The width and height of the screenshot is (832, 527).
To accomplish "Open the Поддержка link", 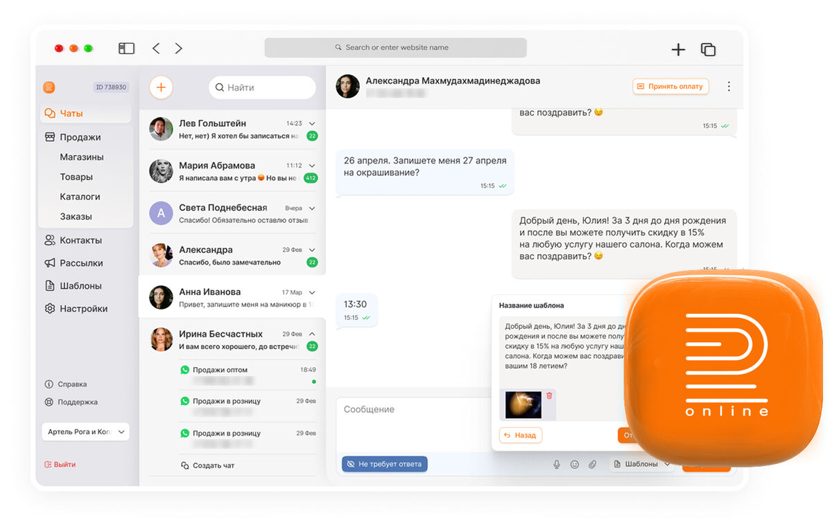I will point(71,402).
